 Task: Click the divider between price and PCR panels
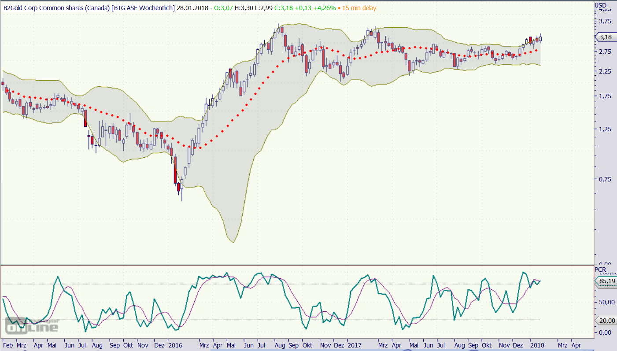297,265
